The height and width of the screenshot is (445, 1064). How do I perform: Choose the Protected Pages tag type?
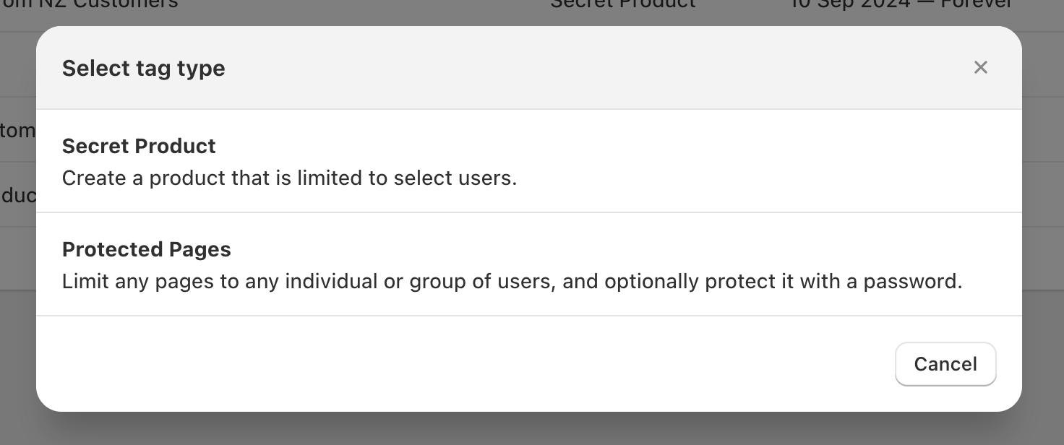(x=529, y=264)
